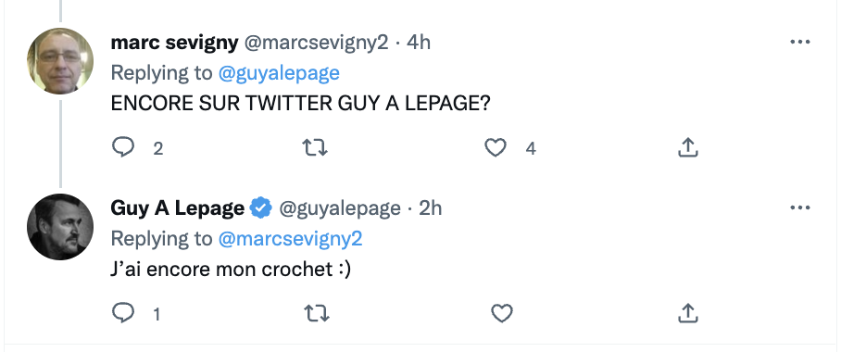Click the 2h timestamp on Guy's tweet

430,208
